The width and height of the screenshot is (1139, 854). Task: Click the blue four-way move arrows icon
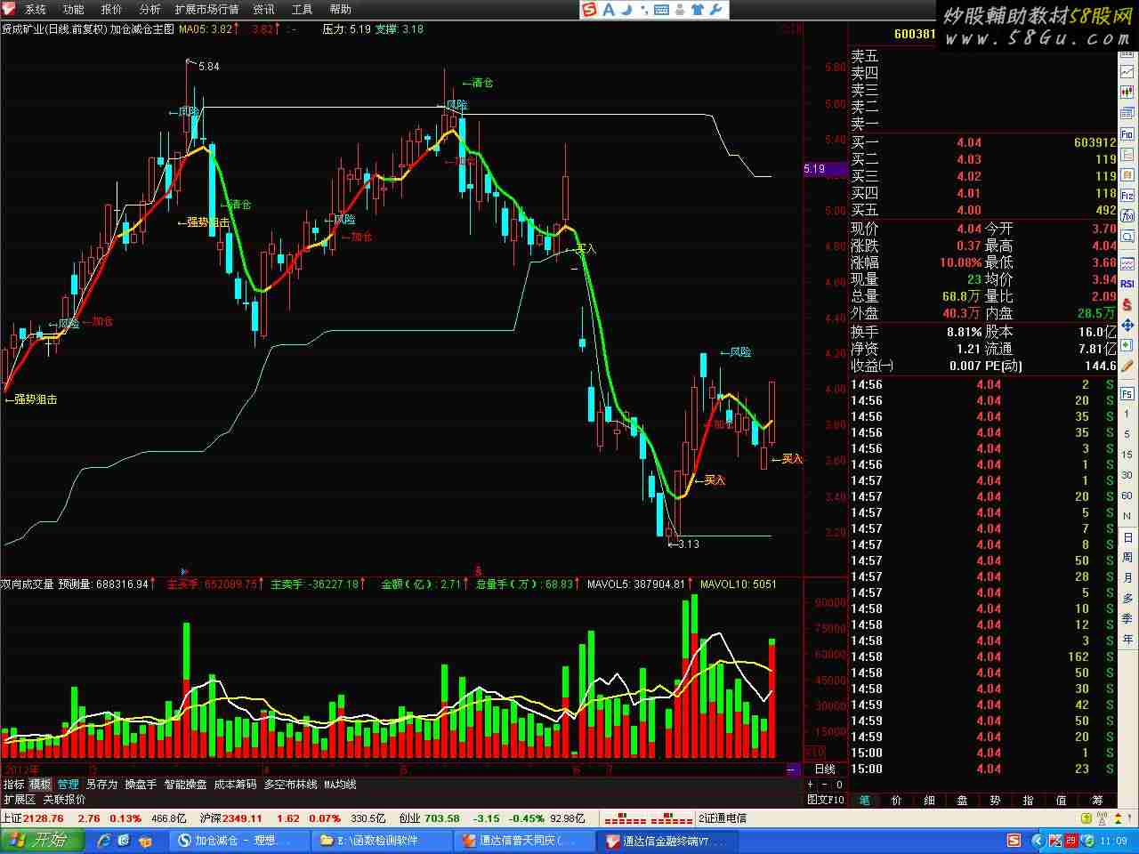1127,326
